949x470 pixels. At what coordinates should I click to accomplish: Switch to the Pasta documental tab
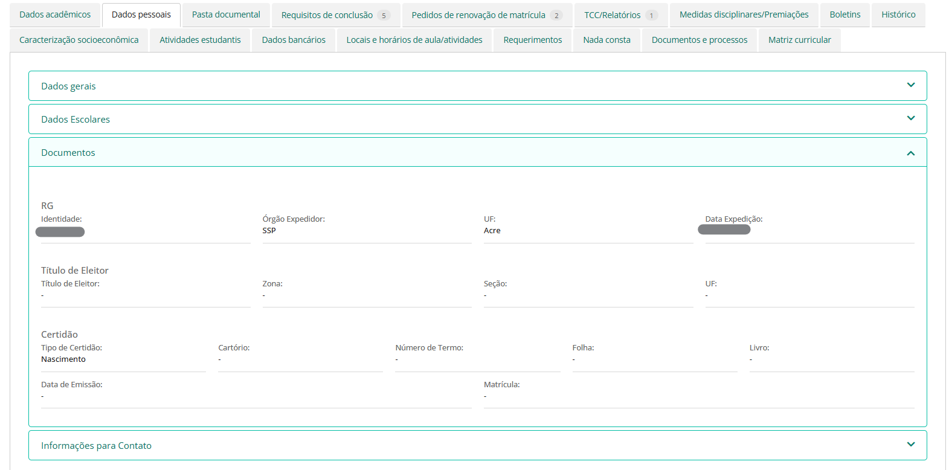coord(226,14)
